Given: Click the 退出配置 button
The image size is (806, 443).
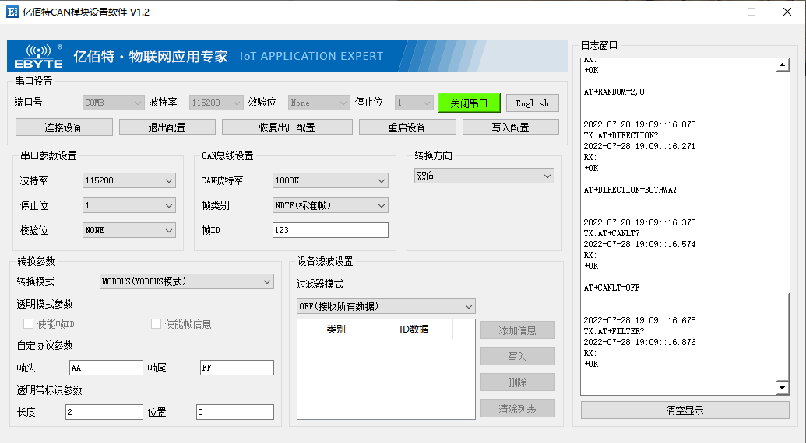Looking at the screenshot, I should [x=167, y=127].
